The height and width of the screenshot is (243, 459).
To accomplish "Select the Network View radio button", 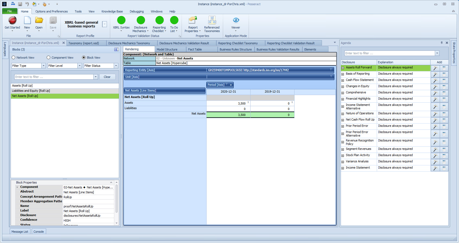I will point(13,58).
